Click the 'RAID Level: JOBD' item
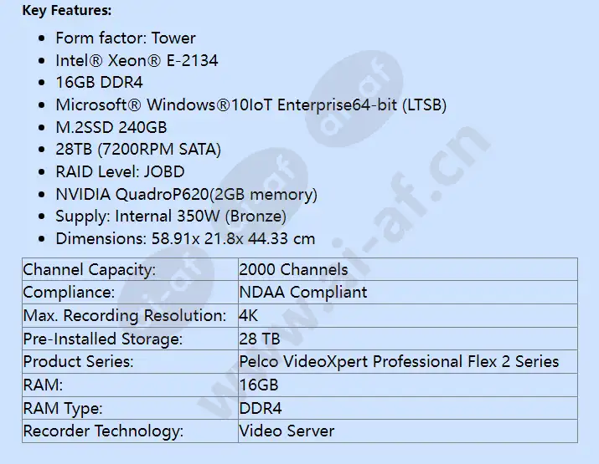The width and height of the screenshot is (599, 464). 120,172
